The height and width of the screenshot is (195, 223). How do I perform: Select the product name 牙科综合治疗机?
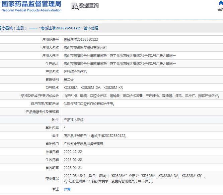(75, 71)
